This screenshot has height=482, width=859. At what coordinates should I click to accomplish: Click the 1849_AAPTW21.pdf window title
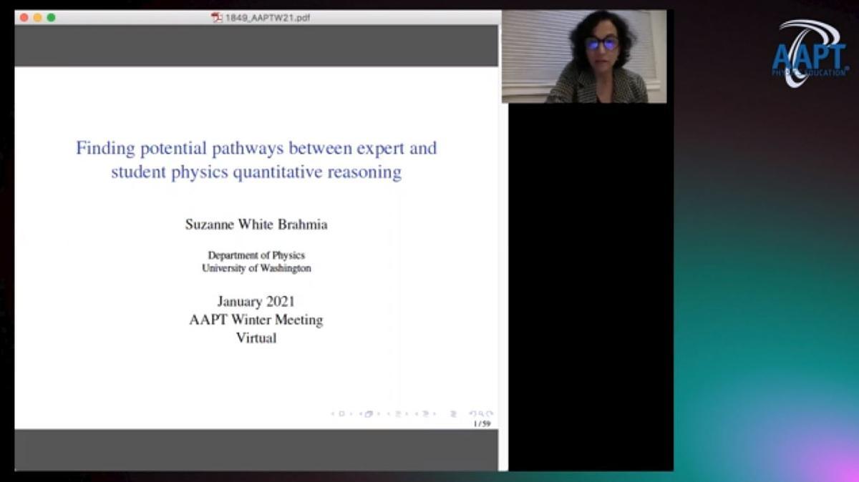pos(267,18)
